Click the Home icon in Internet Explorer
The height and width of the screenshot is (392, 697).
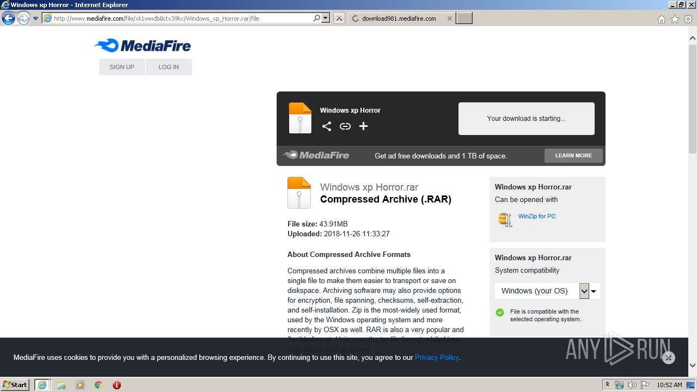point(661,19)
